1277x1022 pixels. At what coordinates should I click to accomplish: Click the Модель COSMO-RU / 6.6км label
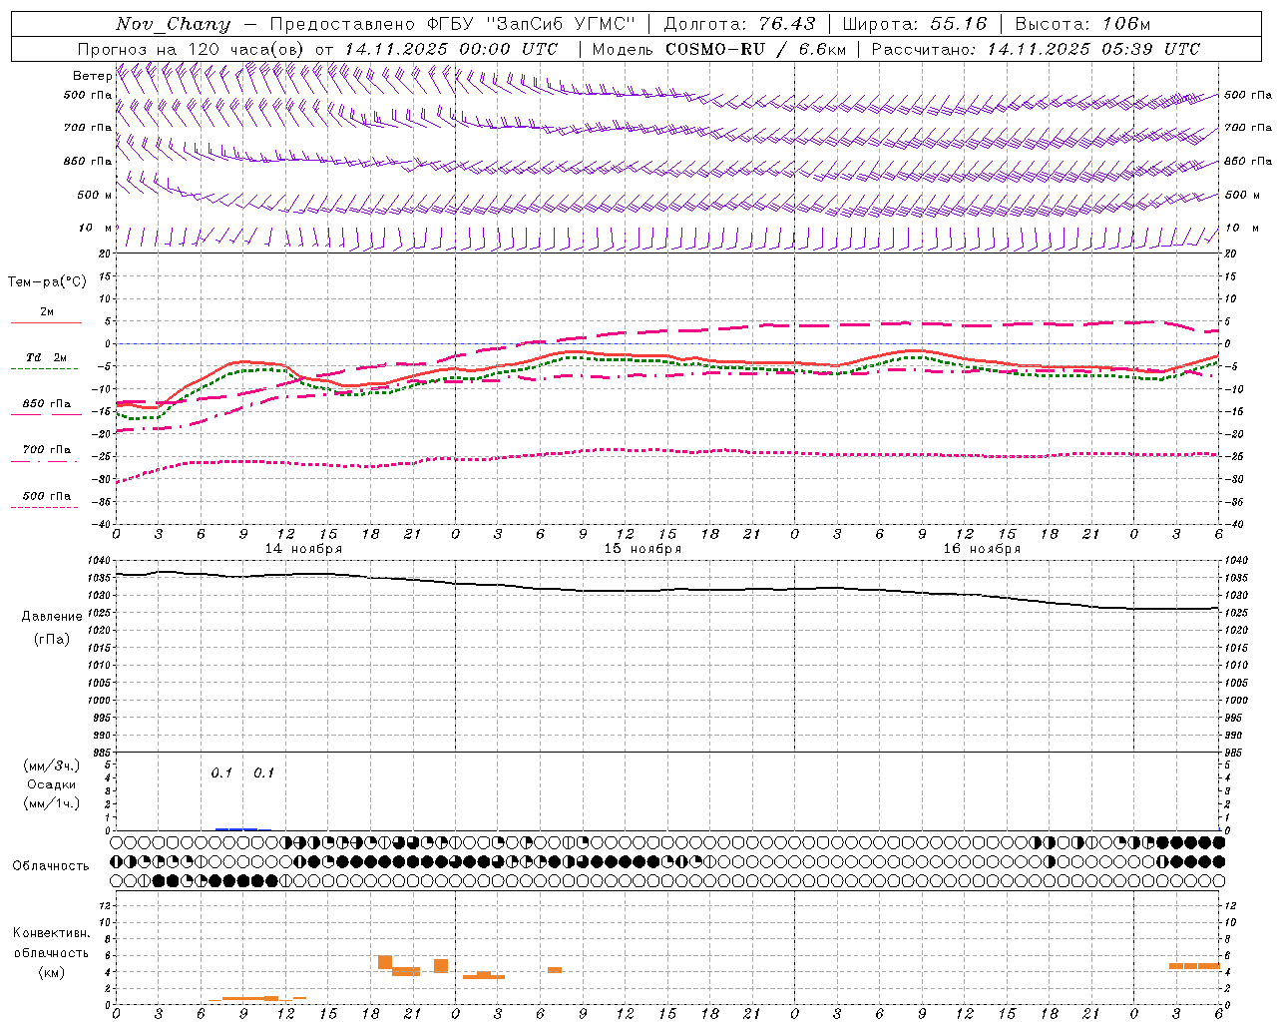click(x=718, y=49)
